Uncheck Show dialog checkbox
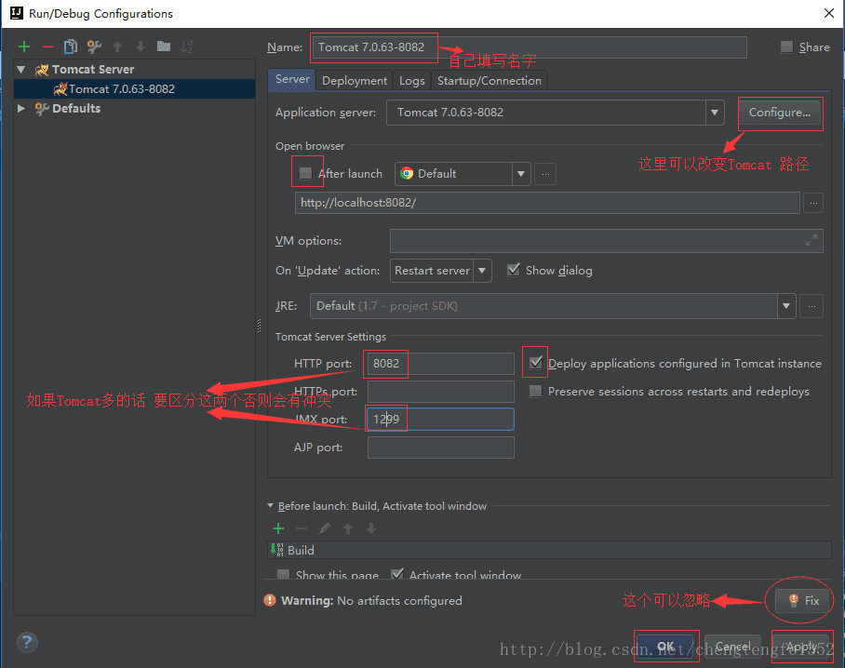The width and height of the screenshot is (845, 668). pyautogui.click(x=514, y=270)
